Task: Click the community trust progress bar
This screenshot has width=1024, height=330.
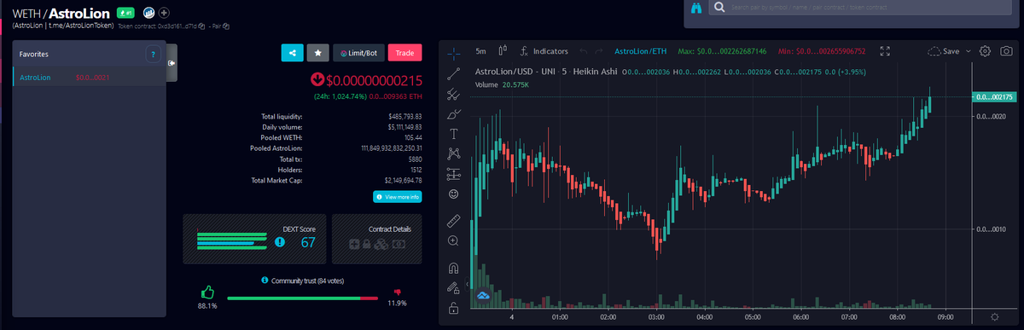Action: (302, 298)
